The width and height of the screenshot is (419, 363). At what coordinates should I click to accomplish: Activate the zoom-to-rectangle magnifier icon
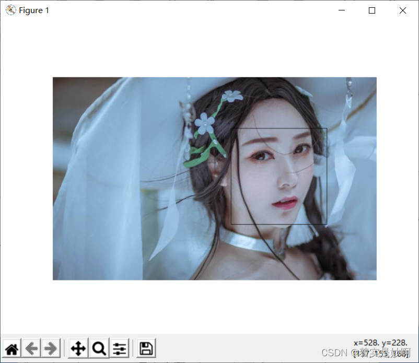(99, 348)
